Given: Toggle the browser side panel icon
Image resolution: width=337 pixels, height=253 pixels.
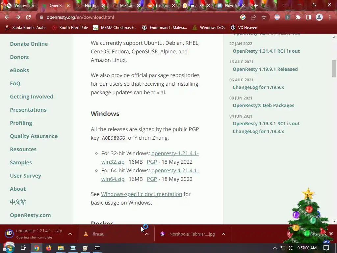Looking at the screenshot, I should (309, 17).
